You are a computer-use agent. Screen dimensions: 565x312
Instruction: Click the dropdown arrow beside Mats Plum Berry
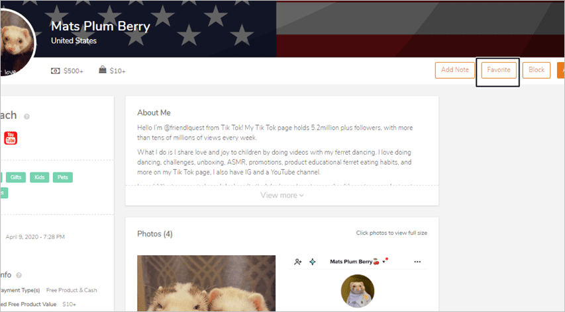click(x=384, y=262)
